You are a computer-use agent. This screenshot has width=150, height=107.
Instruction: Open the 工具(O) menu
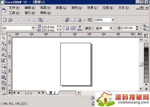coord(14,13)
